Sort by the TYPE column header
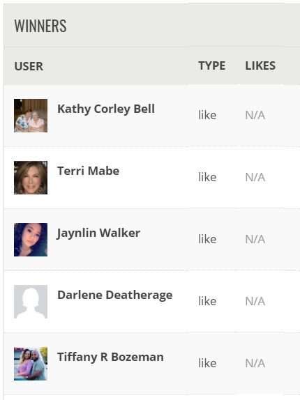This screenshot has width=300, height=400. (x=212, y=66)
